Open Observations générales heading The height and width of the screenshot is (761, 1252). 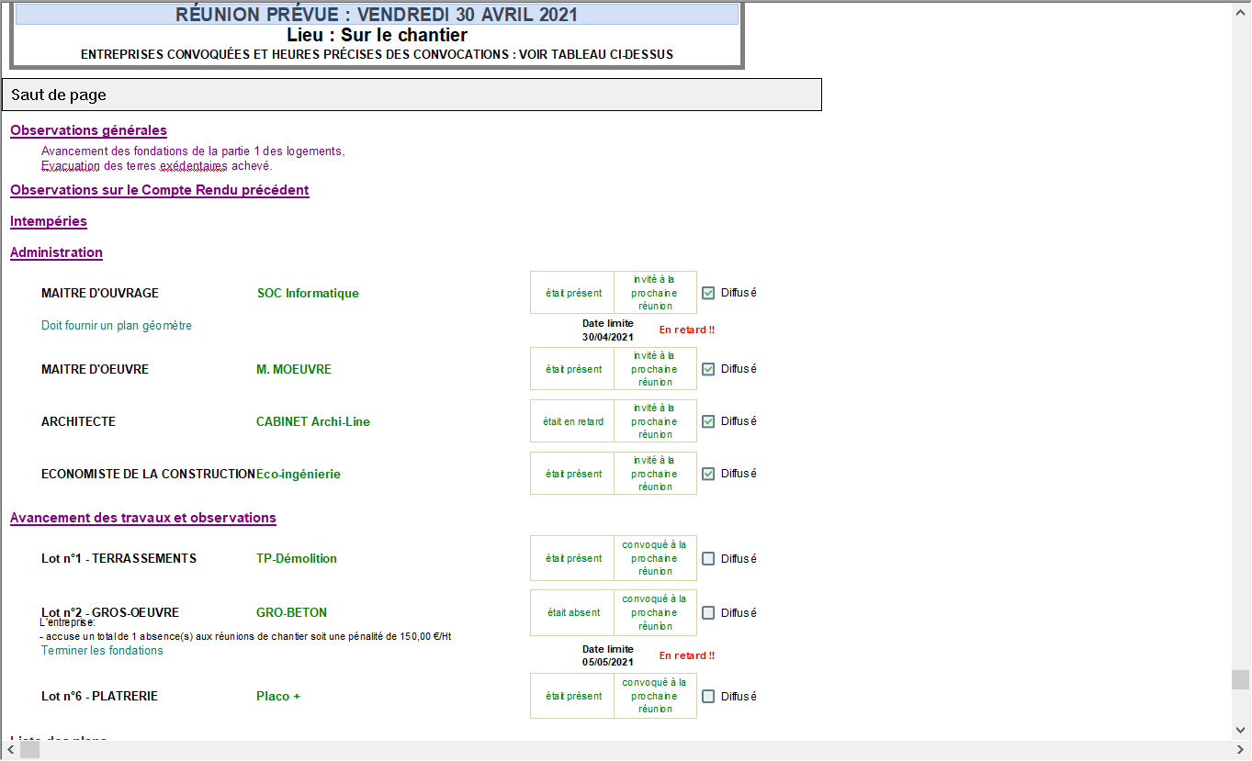[x=88, y=130]
